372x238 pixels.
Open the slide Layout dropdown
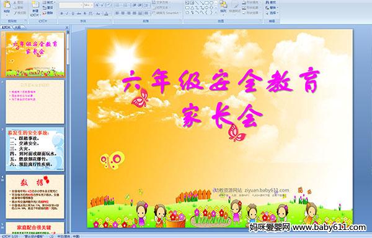pyautogui.click(x=48, y=2)
